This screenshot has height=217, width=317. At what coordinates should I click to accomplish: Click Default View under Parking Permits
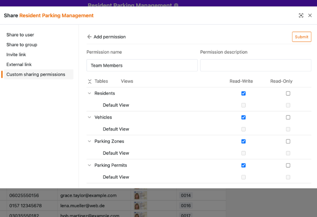pyautogui.click(x=116, y=177)
